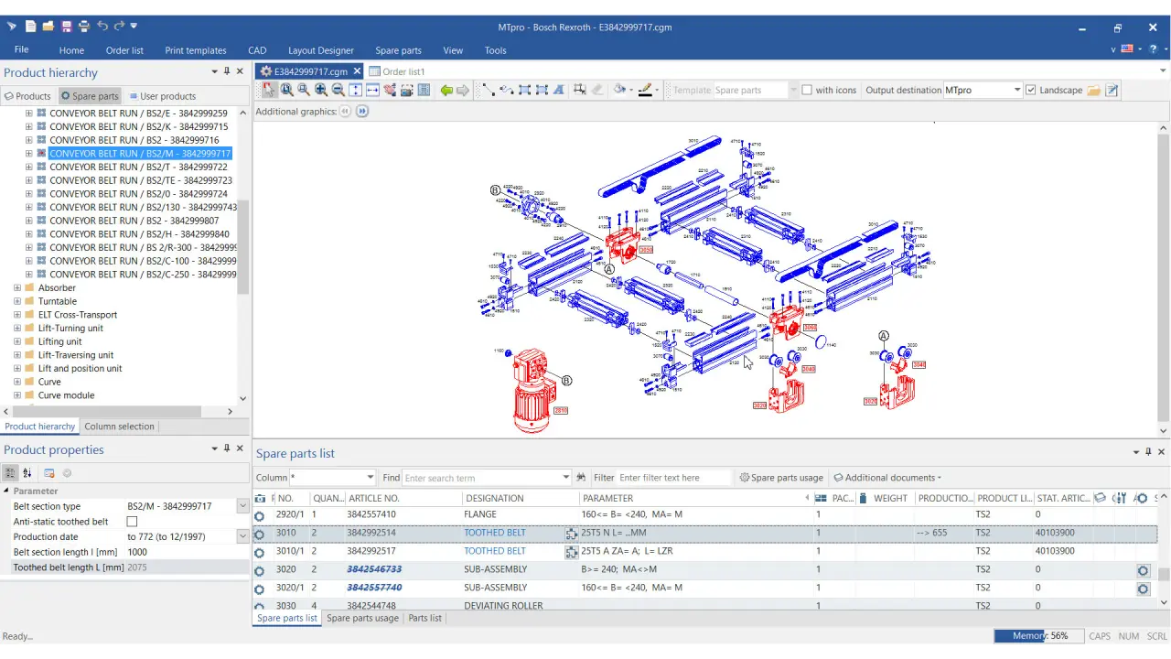Screen dimensions: 1171x659
Task: Select the text annotation tool
Action: (x=559, y=90)
